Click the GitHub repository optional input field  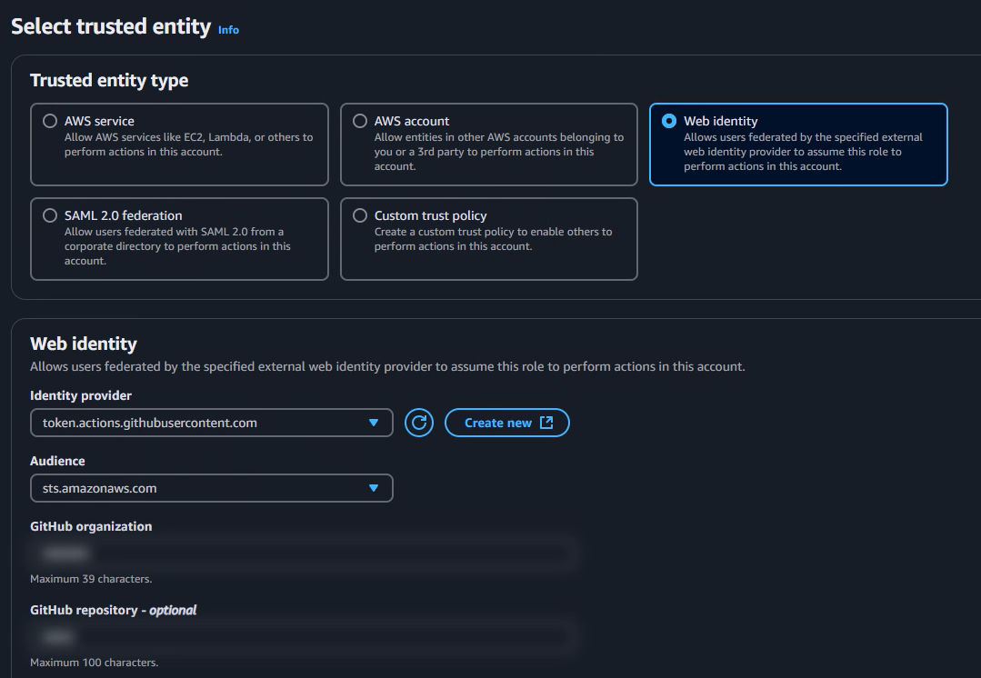(x=303, y=636)
